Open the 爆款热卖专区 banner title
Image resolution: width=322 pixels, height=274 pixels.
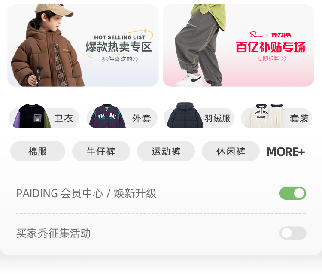pyautogui.click(x=118, y=47)
